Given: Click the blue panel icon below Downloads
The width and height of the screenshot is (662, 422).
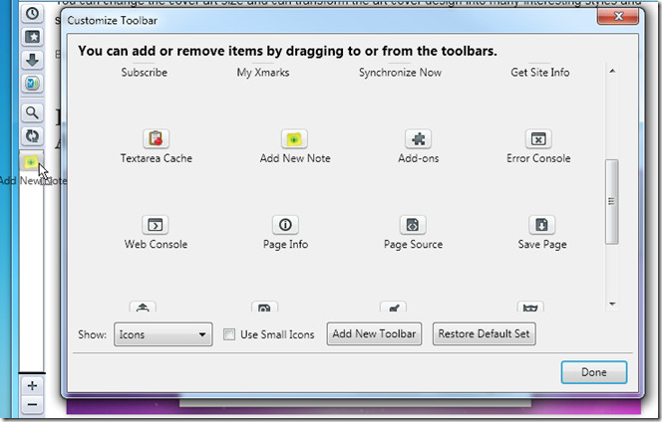Looking at the screenshot, I should click(32, 84).
